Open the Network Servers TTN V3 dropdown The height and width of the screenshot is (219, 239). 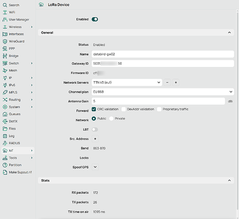(x=127, y=83)
